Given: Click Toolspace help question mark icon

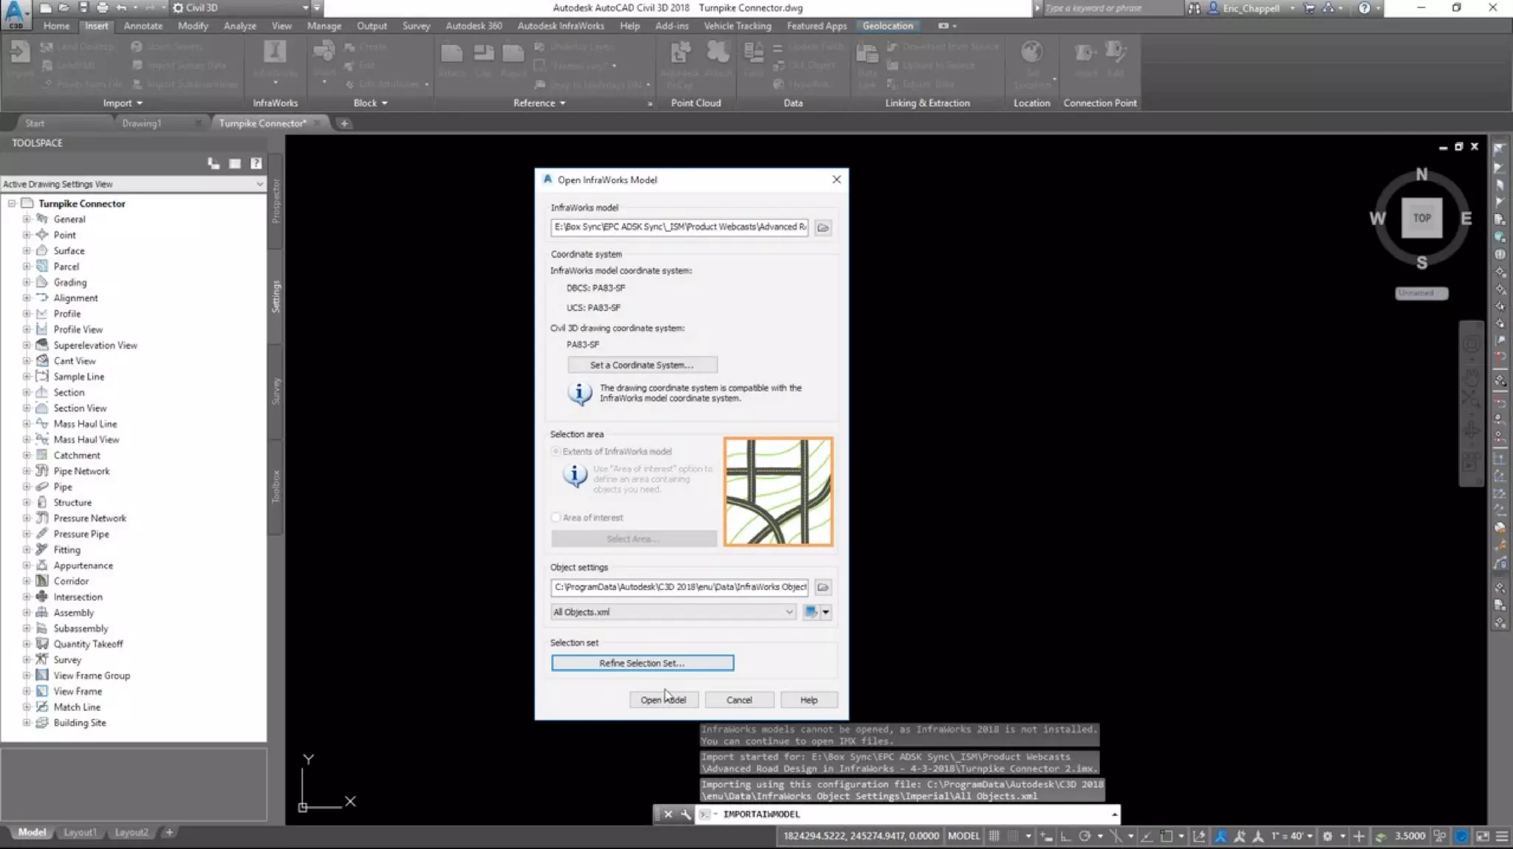Looking at the screenshot, I should pyautogui.click(x=256, y=163).
